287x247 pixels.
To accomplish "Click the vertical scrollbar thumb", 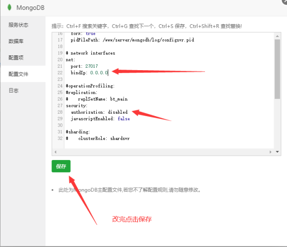I will pos(277,69).
